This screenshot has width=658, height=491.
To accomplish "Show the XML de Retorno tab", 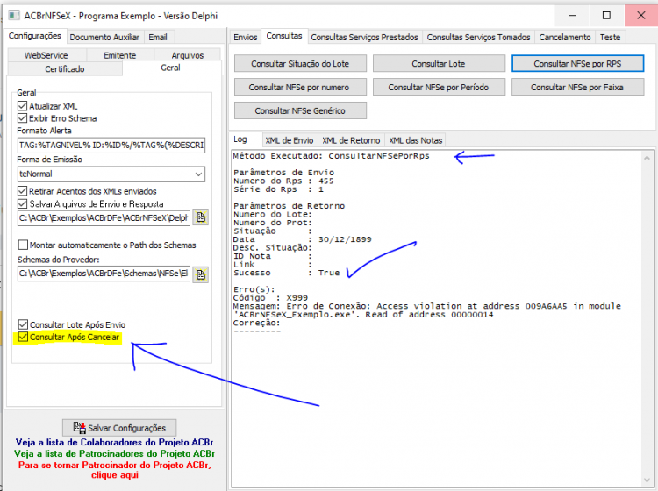I will point(351,140).
